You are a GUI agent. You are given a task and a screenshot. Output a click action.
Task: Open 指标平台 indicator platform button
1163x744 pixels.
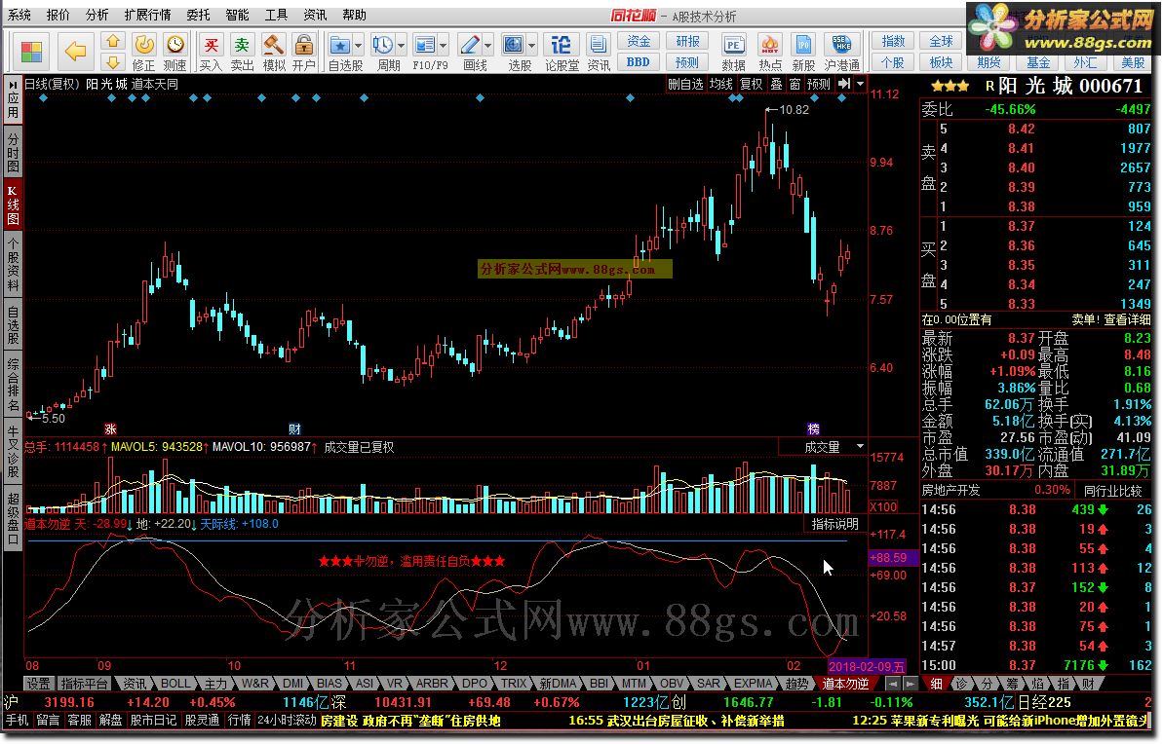point(85,684)
